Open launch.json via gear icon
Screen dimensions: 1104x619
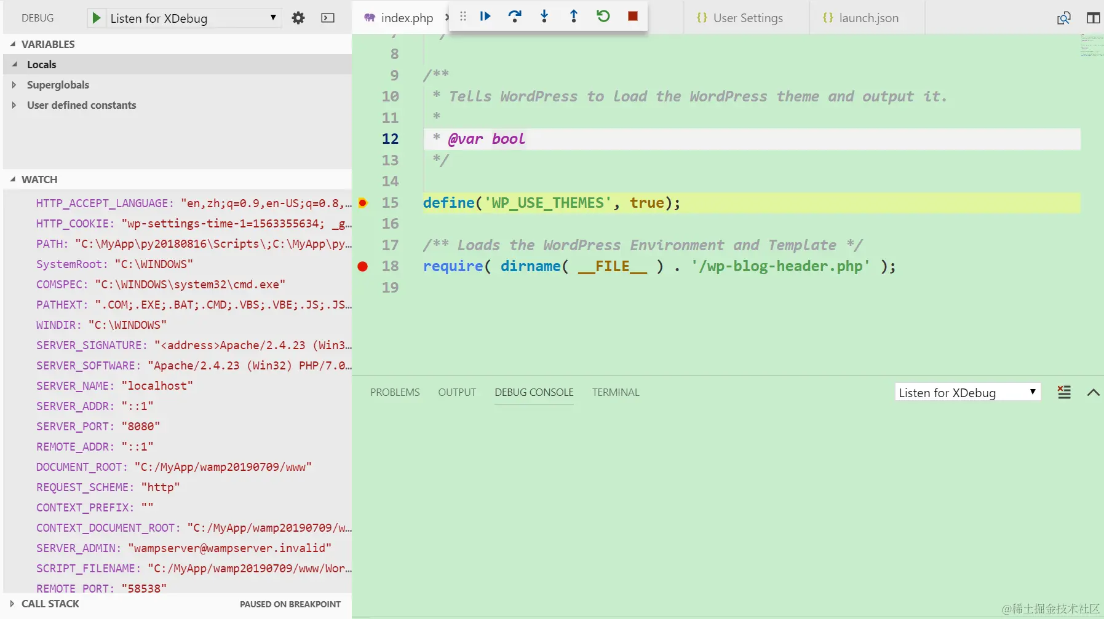click(298, 18)
